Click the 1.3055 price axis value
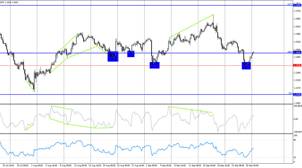This screenshot has height=168, width=302. coord(297,103)
